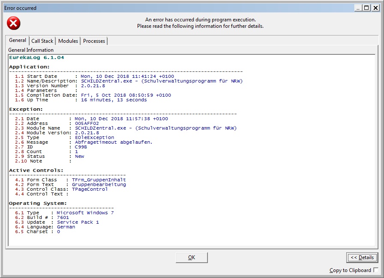Select the Up Time 16 minutes, 13 seconds
384x278 pixels.
coord(114,100)
